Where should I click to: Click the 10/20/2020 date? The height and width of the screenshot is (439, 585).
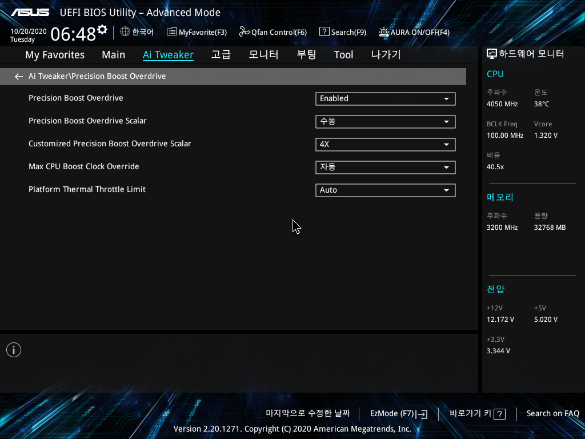coord(29,31)
